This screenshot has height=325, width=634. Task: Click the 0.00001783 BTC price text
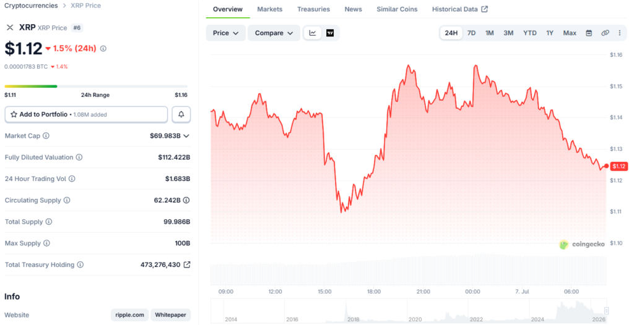(26, 67)
